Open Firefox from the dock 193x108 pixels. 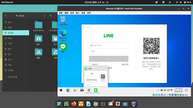74,104
